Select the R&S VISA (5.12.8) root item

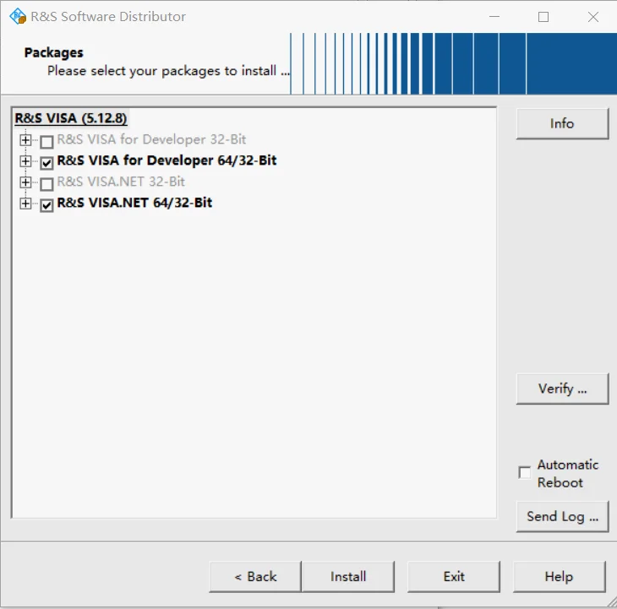[71, 118]
